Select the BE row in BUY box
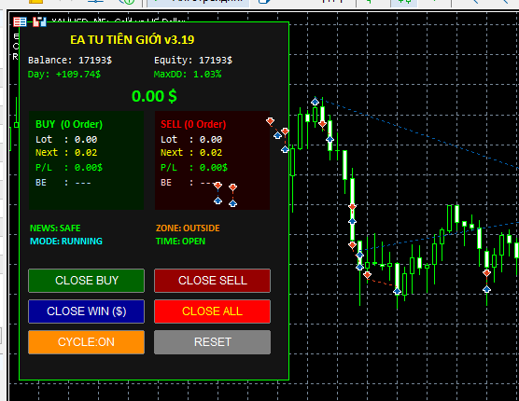 [x=63, y=183]
